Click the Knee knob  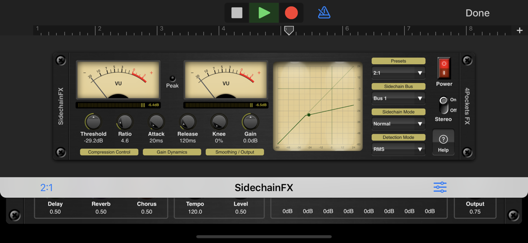pos(219,121)
